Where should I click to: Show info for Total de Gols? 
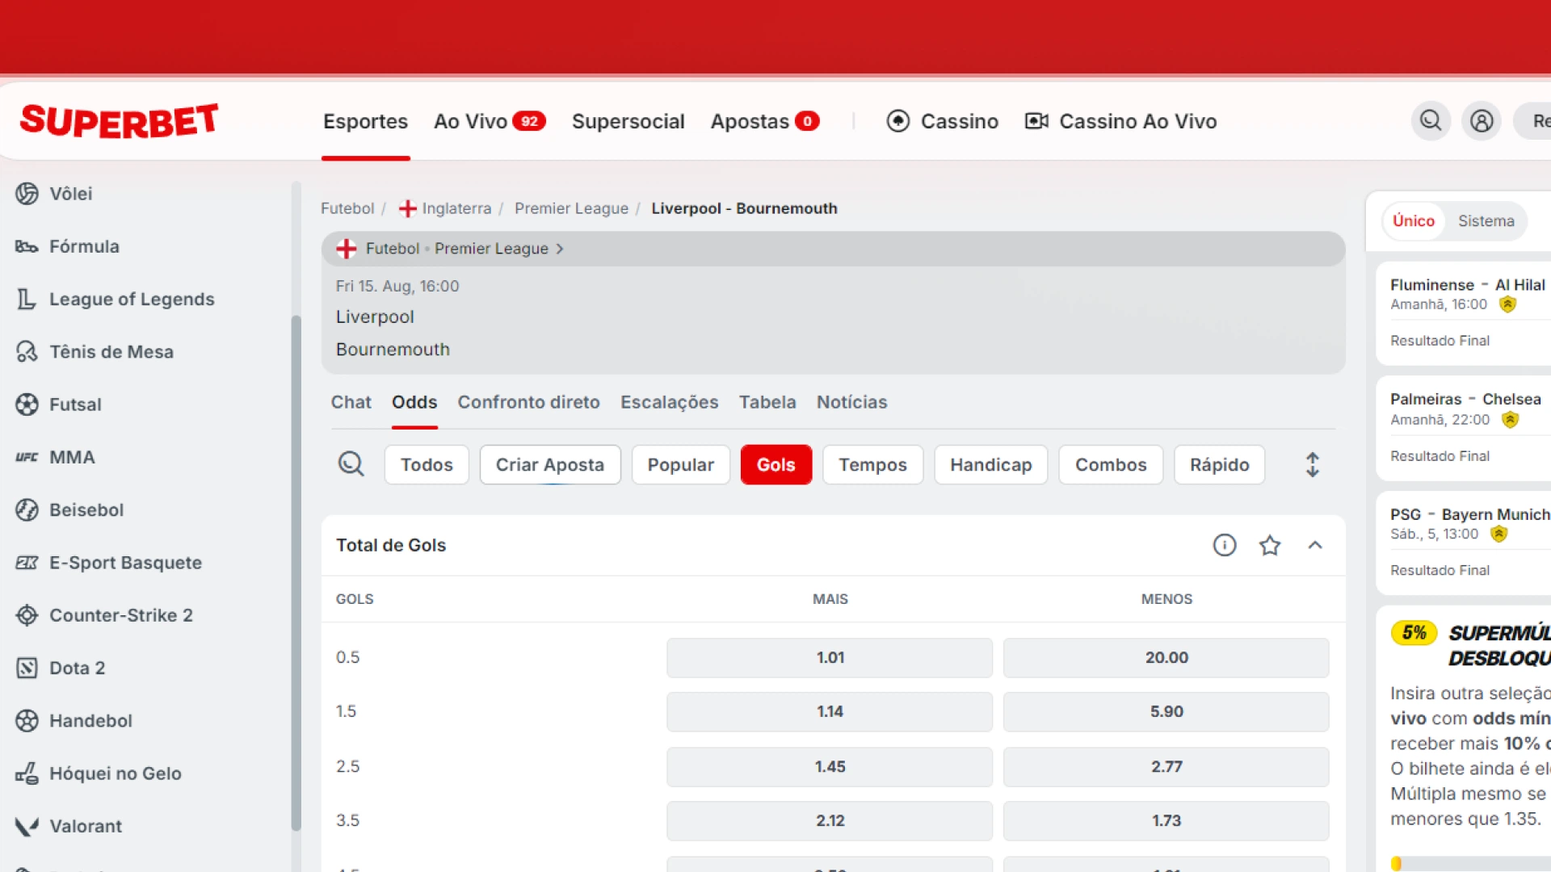pos(1225,545)
